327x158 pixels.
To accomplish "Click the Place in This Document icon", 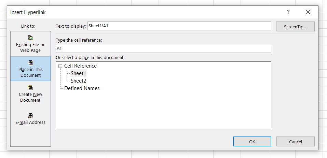I will click(x=30, y=62).
